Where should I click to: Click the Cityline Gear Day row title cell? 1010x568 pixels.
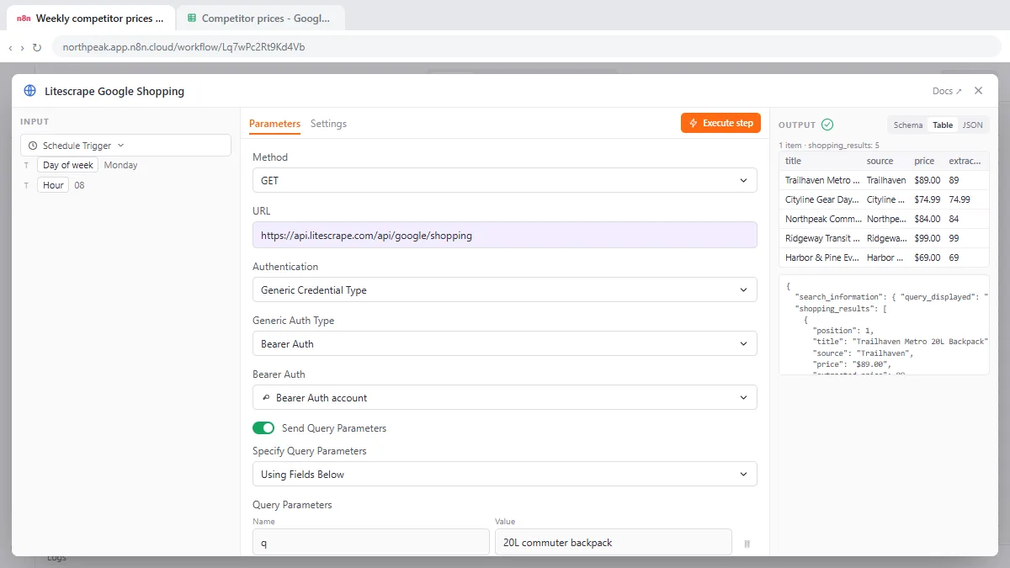(821, 199)
